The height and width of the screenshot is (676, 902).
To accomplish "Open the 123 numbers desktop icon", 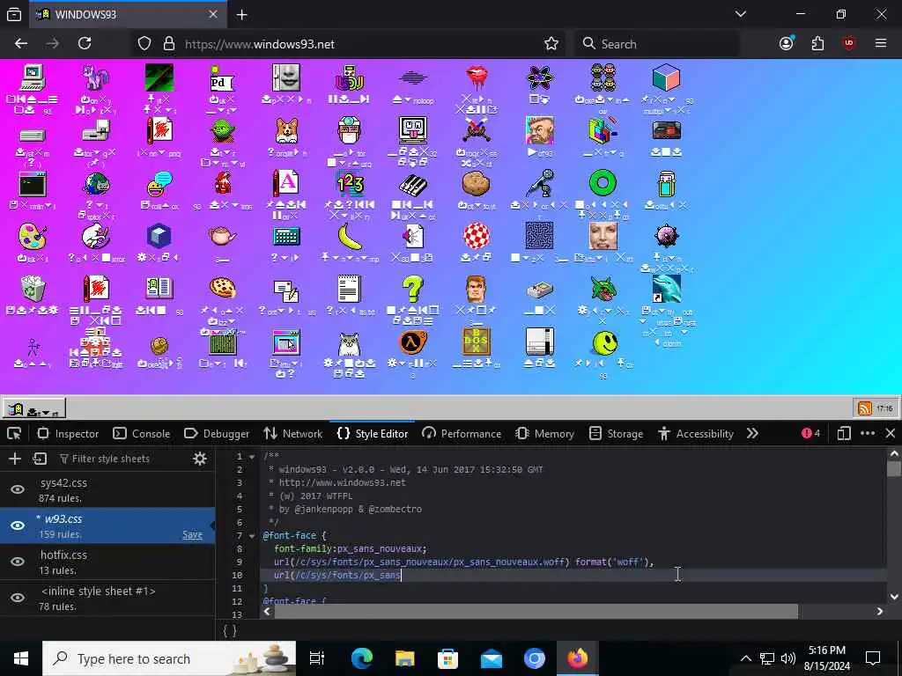I will point(350,183).
